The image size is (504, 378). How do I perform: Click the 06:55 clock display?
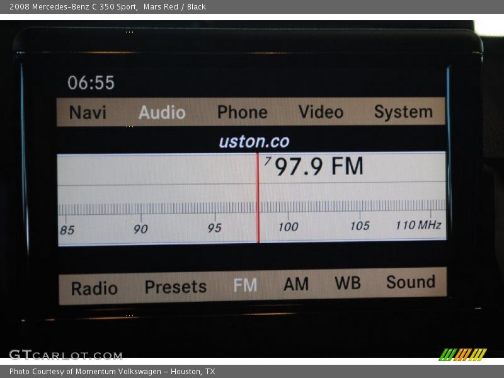point(91,83)
